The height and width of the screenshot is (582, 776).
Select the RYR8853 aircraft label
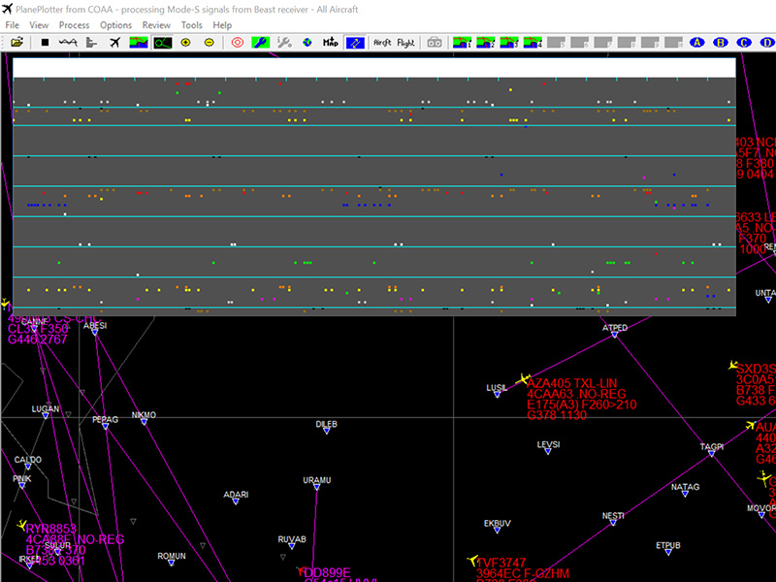[51, 529]
